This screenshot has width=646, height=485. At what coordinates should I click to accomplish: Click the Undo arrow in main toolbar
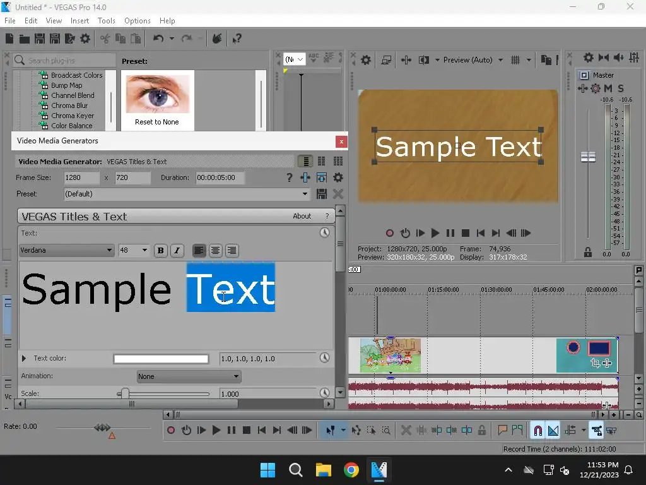click(158, 39)
